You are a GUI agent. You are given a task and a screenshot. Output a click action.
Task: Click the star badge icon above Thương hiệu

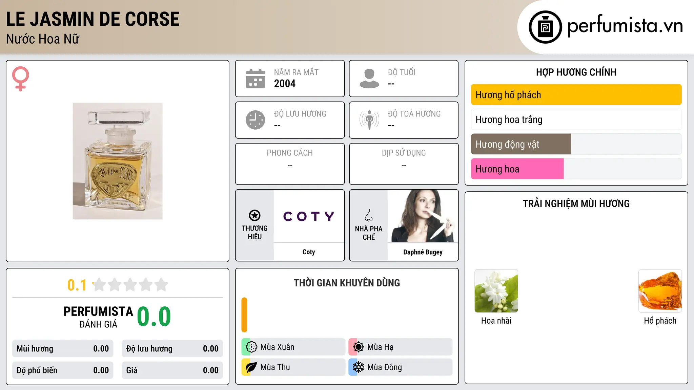click(x=254, y=215)
